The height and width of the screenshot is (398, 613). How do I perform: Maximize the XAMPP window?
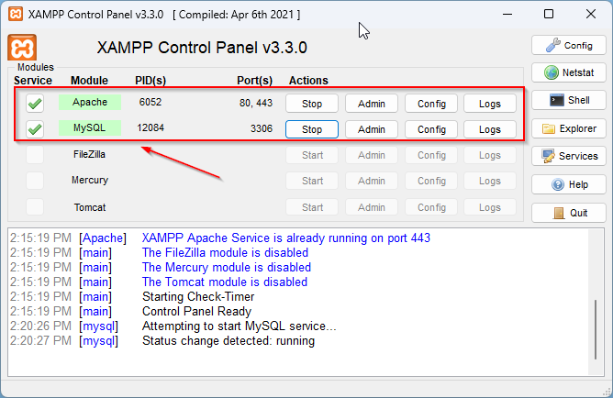(x=549, y=14)
